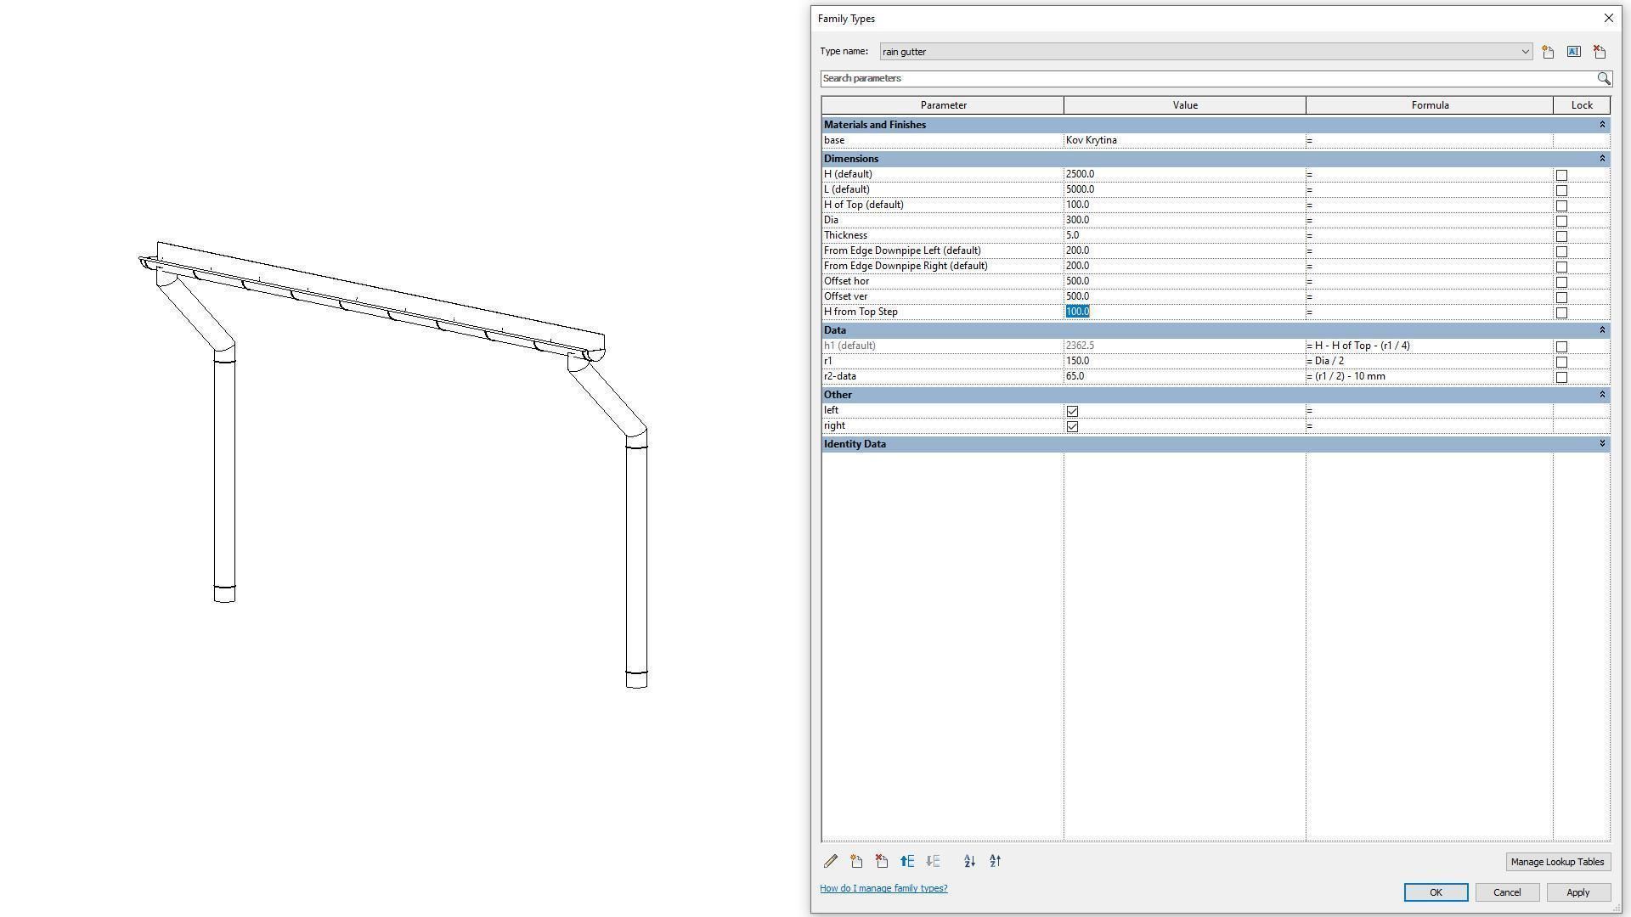Click the Cancel button

1507,892
